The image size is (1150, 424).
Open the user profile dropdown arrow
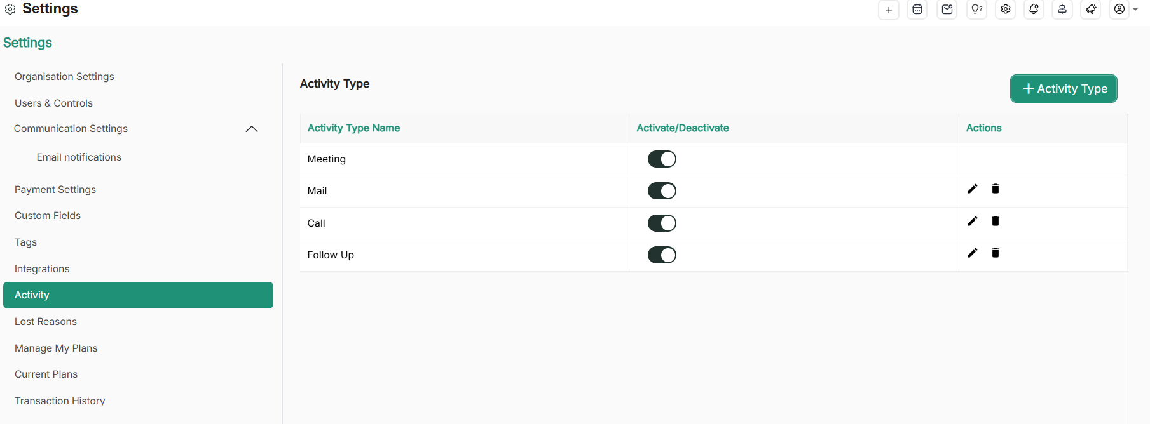pos(1135,10)
